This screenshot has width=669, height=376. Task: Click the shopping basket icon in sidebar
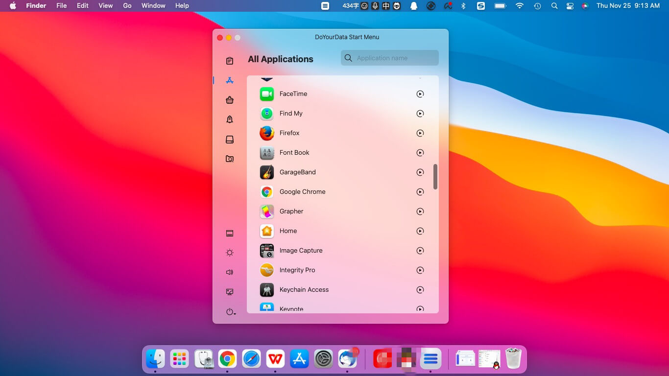coord(229,99)
